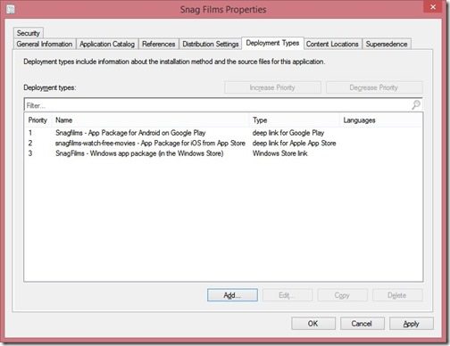Image resolution: width=450 pixels, height=346 pixels.
Task: Click 'Windows Store link' type cell
Action: coord(280,153)
